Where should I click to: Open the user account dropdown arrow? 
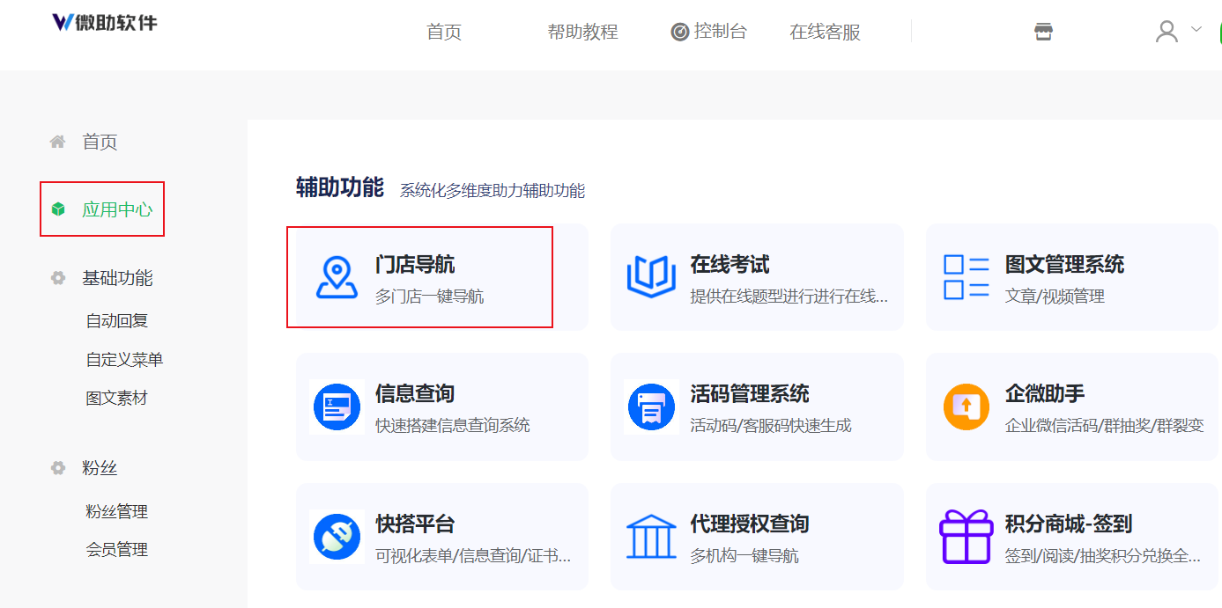pos(1196,30)
